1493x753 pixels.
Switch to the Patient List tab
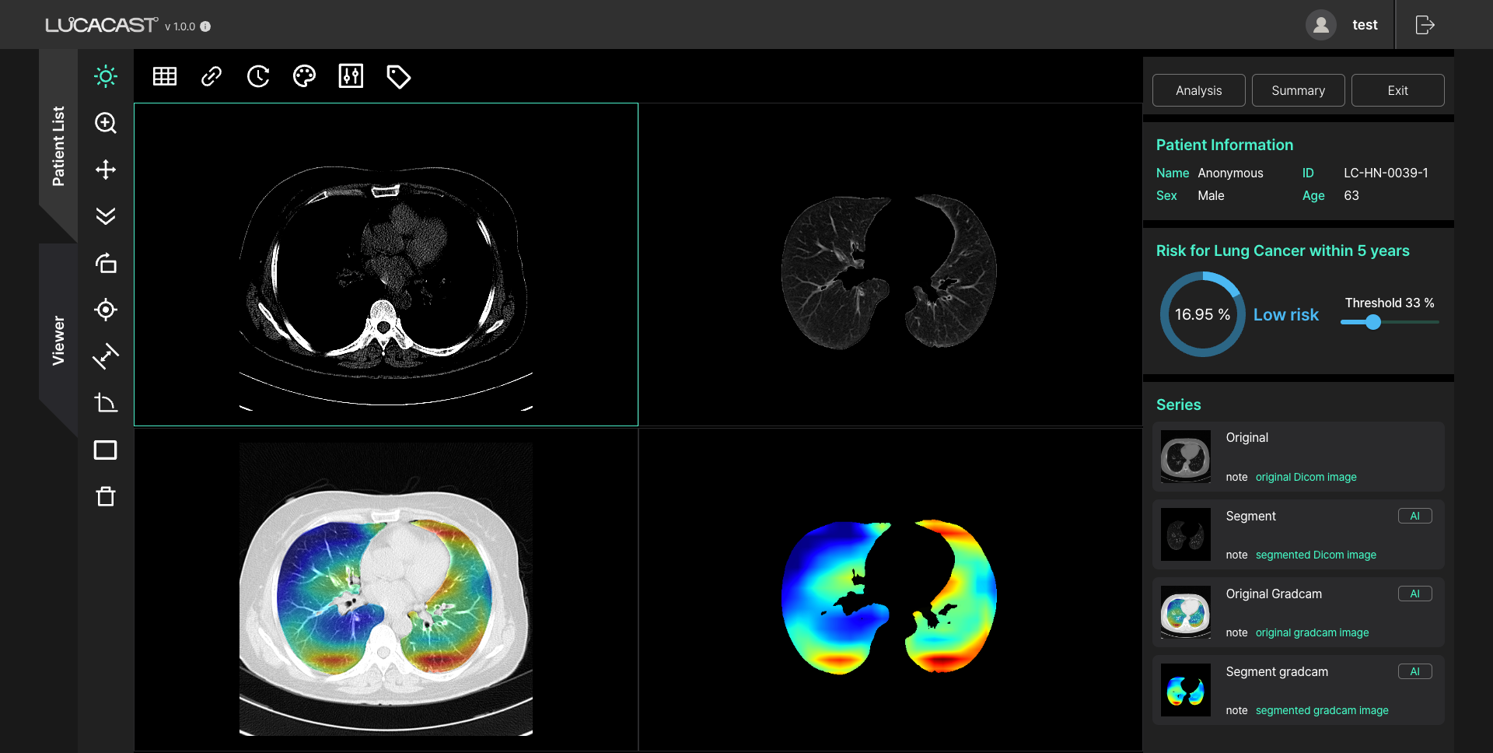[x=58, y=146]
